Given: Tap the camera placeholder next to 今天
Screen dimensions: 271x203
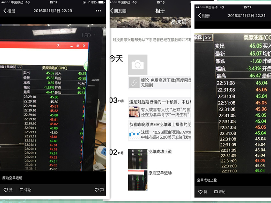Looking at the screenshot, I should coord(138,65).
